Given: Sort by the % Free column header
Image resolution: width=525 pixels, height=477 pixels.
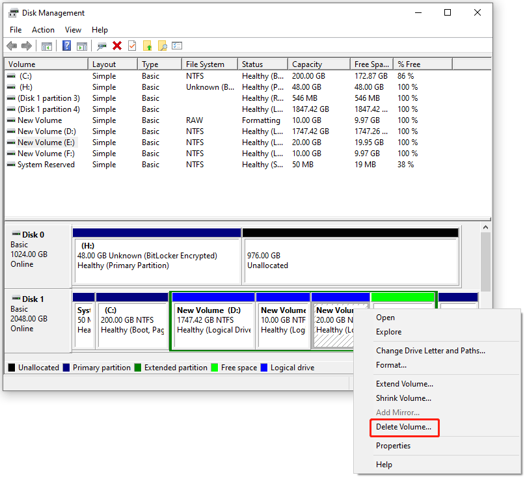Looking at the screenshot, I should point(423,64).
